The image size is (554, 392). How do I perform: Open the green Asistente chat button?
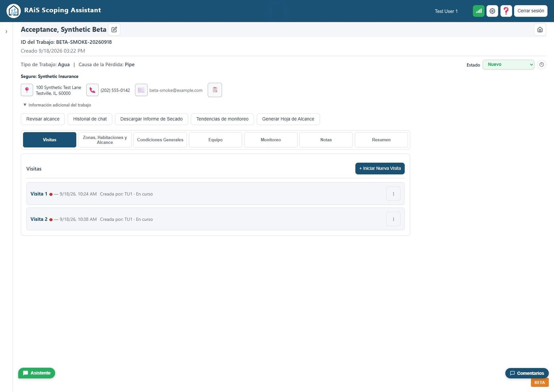pos(37,373)
